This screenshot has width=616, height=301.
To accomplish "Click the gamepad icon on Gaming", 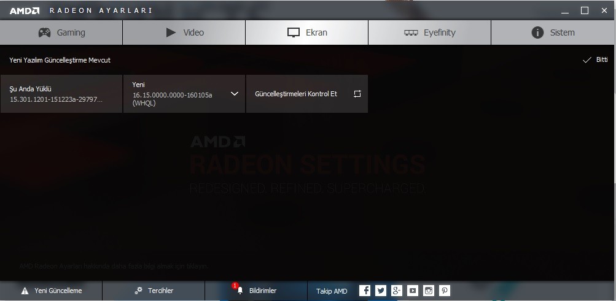I will [44, 32].
